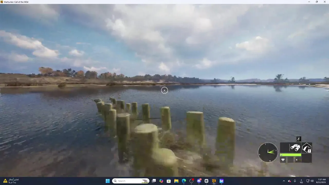329x185 pixels.
Task: Click the cloud sync error tray icon
Action: (289, 181)
